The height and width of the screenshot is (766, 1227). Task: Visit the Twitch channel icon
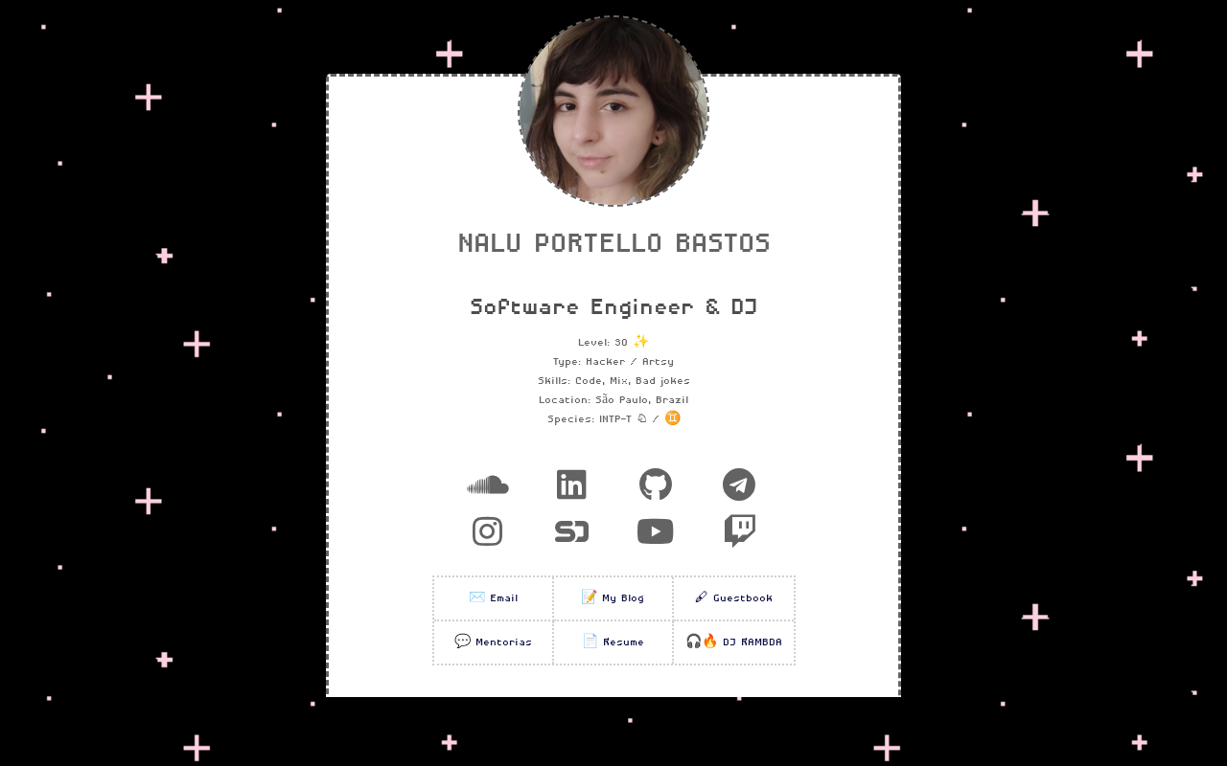pyautogui.click(x=739, y=531)
